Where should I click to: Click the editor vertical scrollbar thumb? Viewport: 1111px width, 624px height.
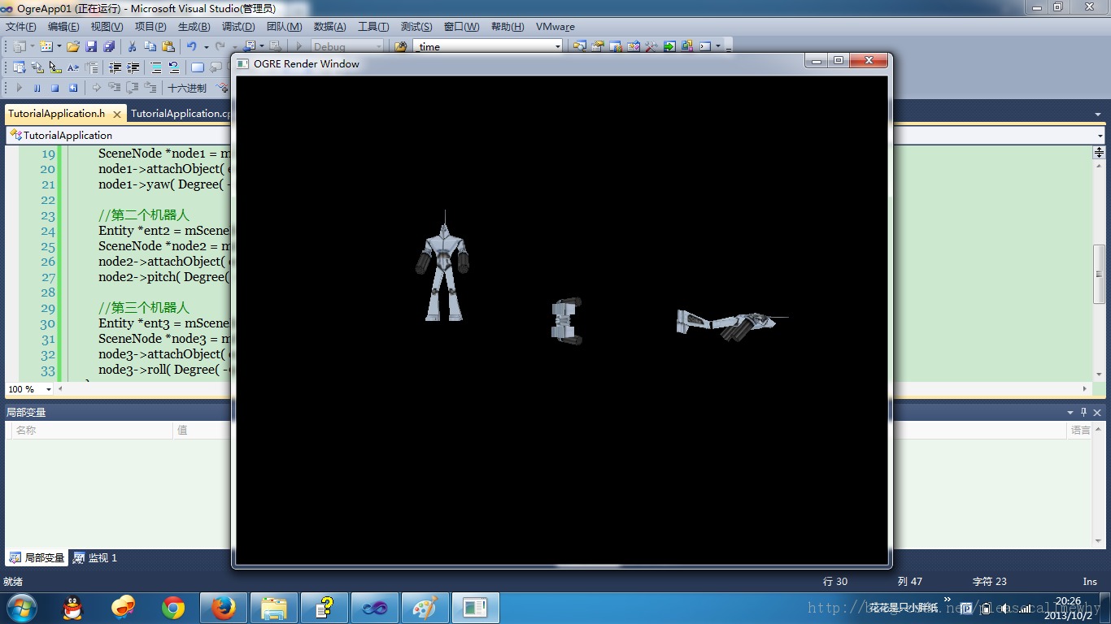tap(1099, 274)
